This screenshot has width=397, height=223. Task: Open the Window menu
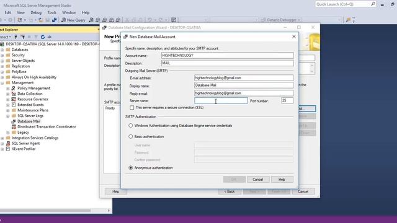[x=69, y=12]
